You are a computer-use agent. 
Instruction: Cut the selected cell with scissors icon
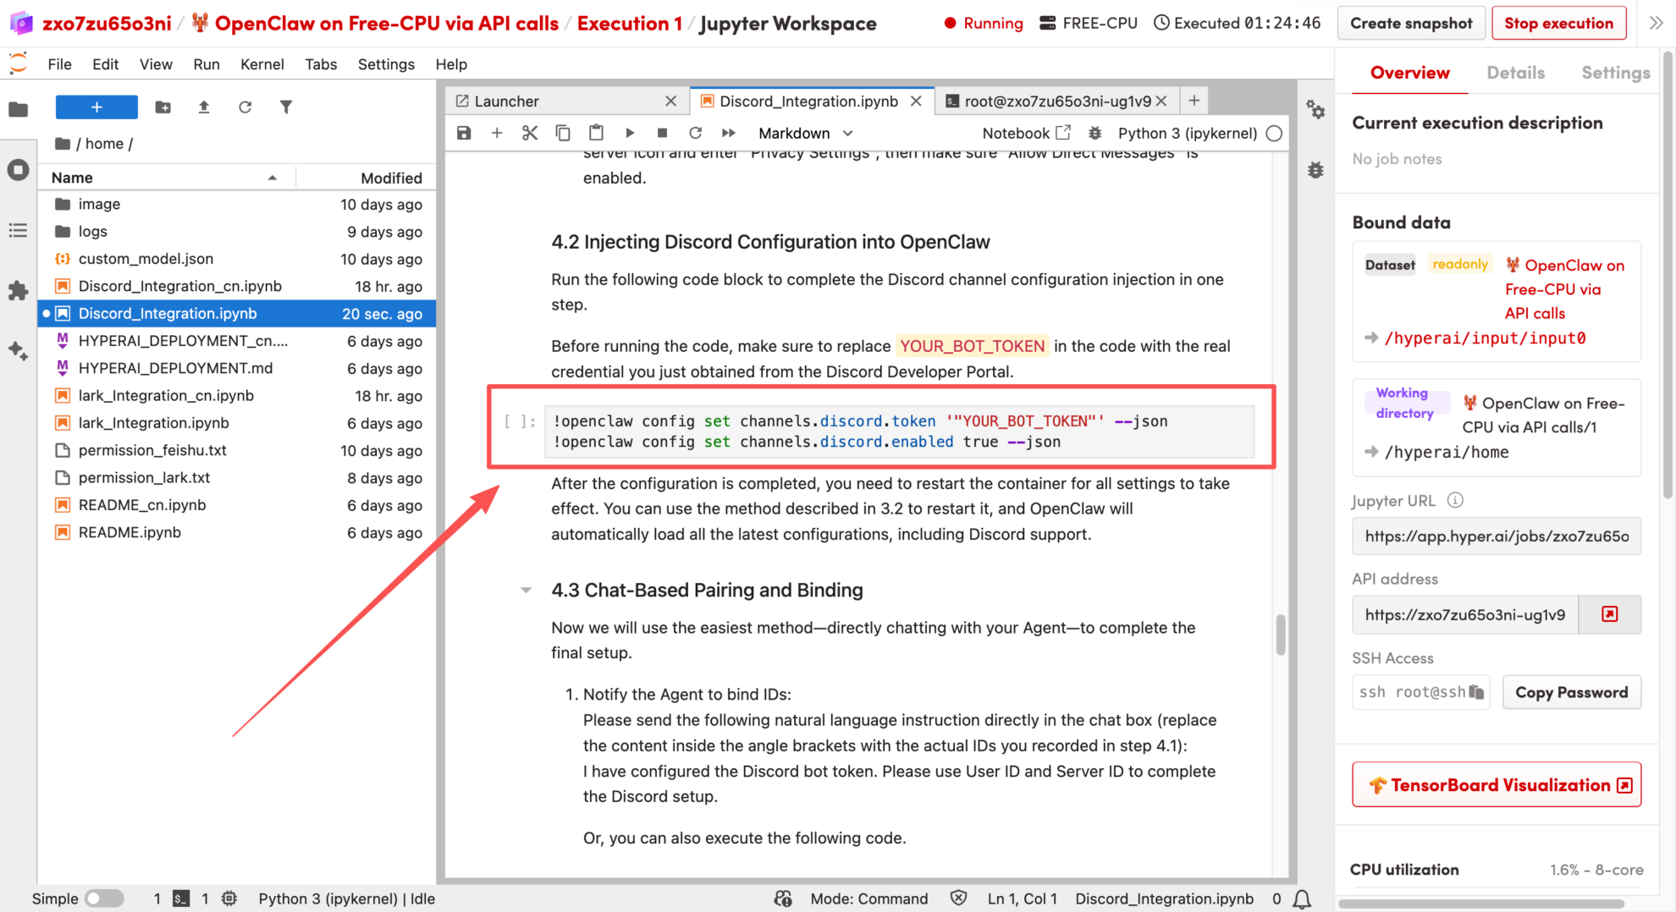[530, 133]
